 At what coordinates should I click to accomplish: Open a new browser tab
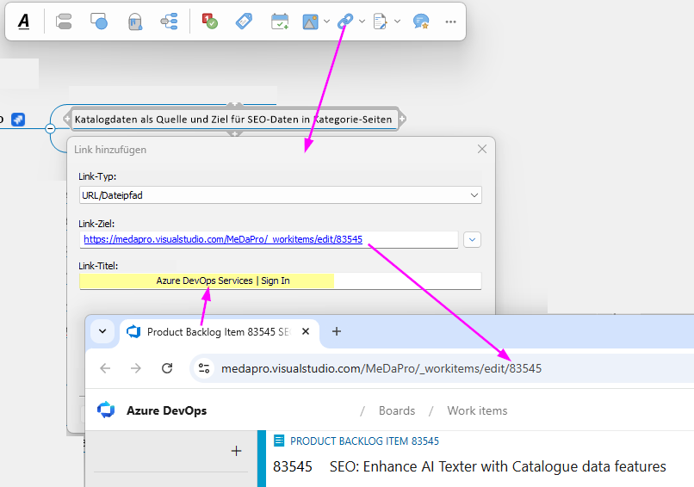point(337,331)
